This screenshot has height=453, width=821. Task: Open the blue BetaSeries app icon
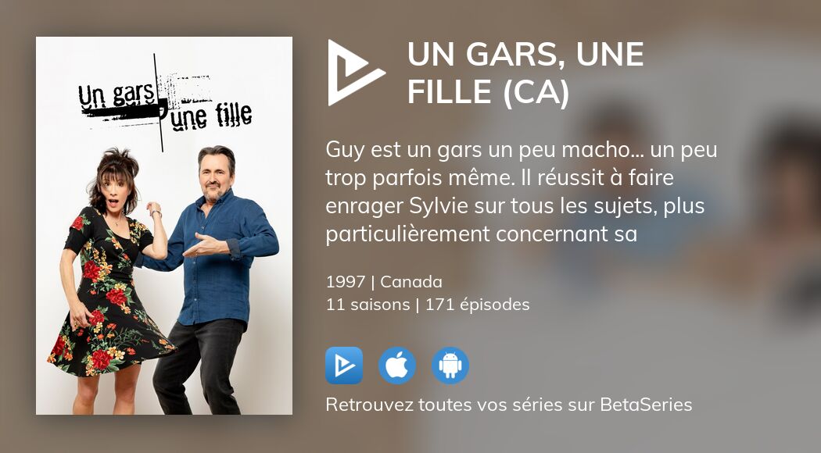point(344,365)
